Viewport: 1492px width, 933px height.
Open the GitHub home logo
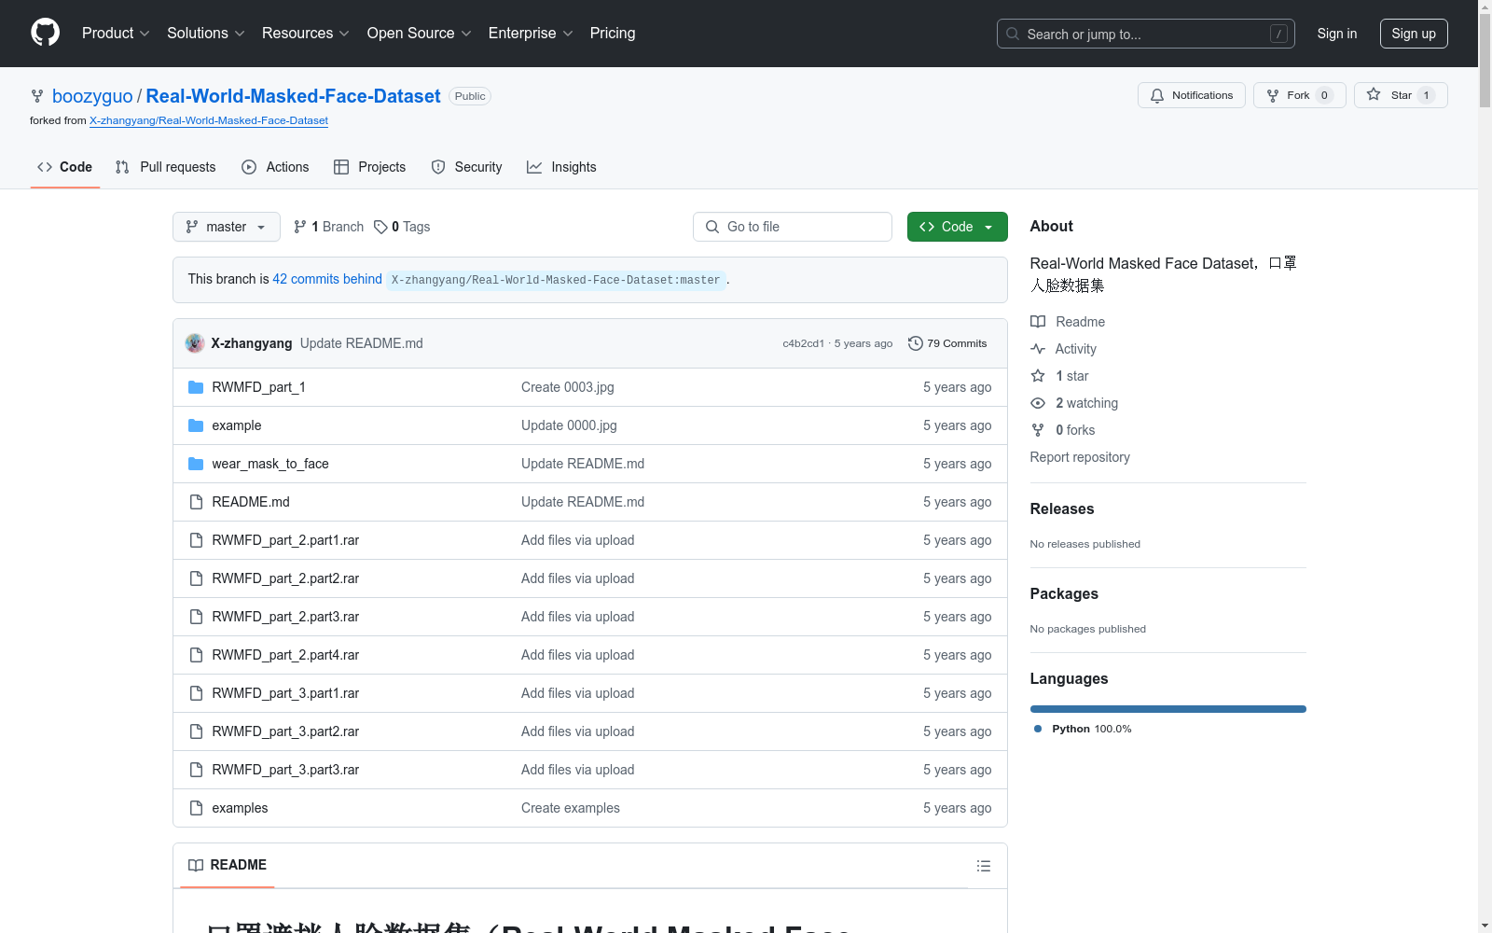[x=45, y=33]
